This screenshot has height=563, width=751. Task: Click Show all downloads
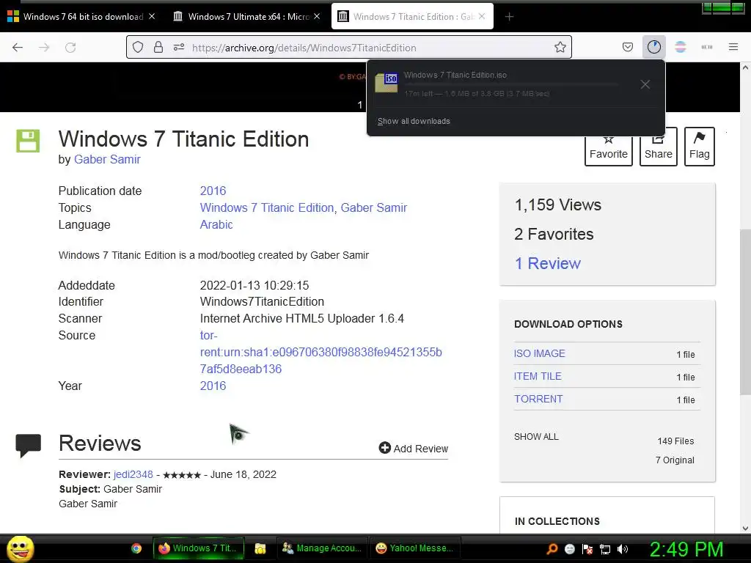point(414,121)
